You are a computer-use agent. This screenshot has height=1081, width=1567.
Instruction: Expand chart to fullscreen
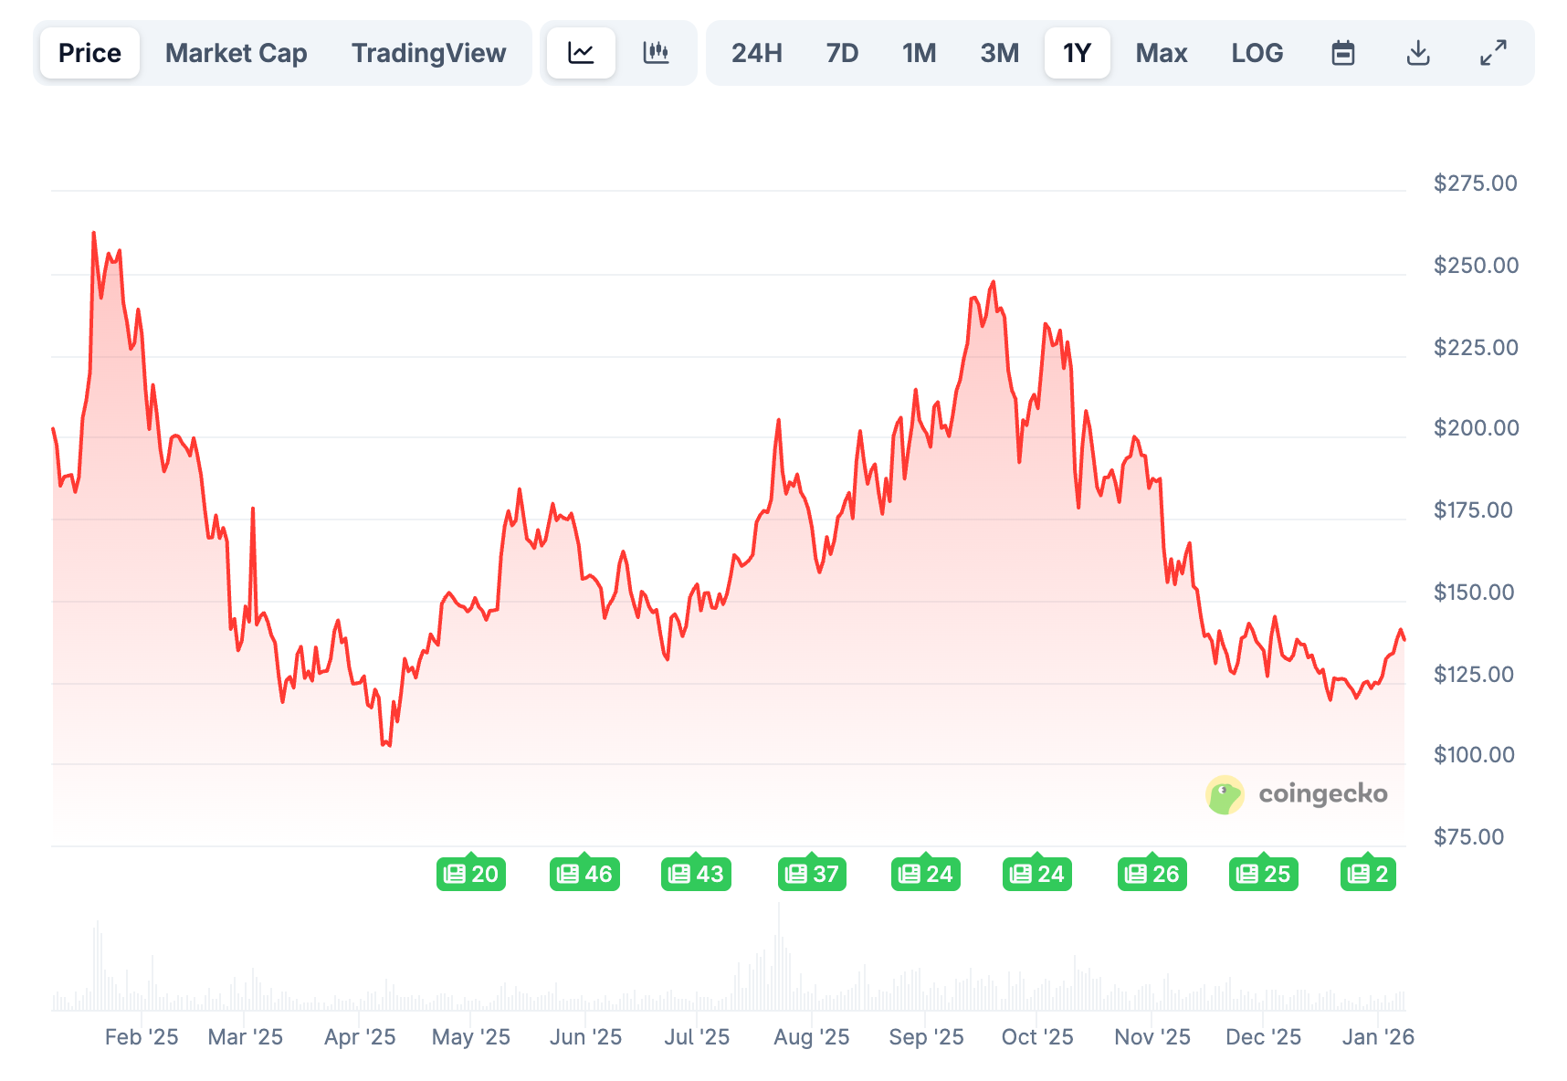(x=1493, y=53)
